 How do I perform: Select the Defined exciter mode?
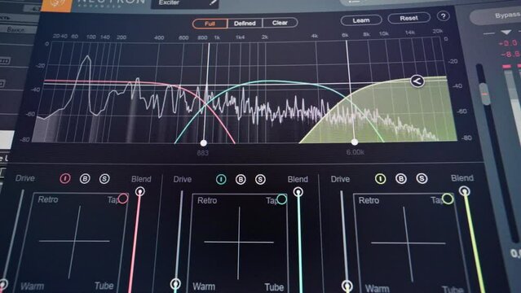click(x=245, y=24)
